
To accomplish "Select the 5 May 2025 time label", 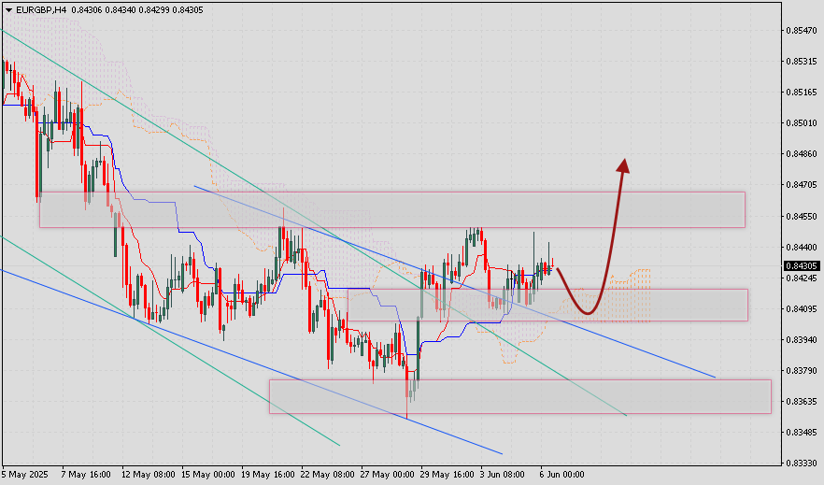I will coord(25,475).
